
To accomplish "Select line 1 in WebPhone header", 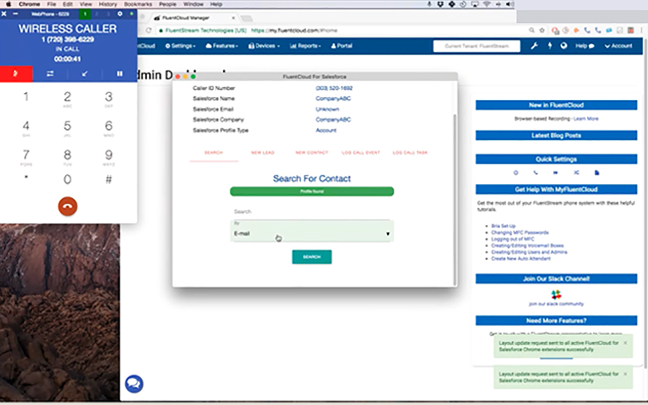I will (x=85, y=14).
